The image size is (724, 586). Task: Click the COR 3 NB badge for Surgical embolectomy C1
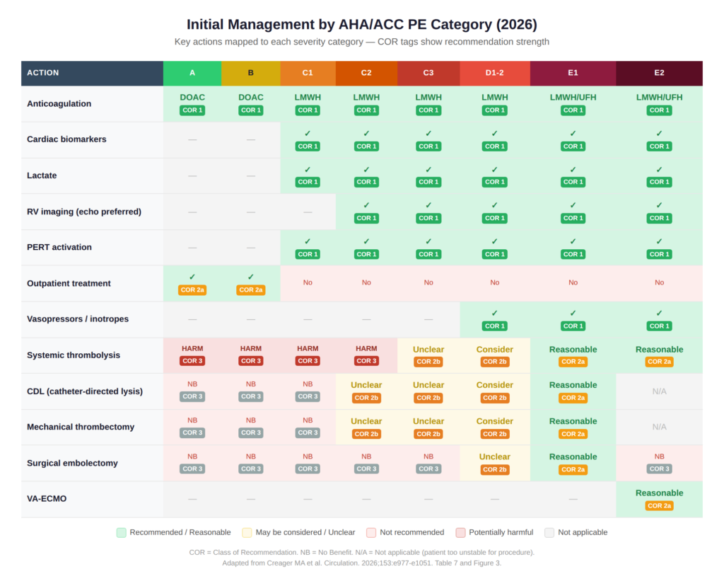[308, 468]
